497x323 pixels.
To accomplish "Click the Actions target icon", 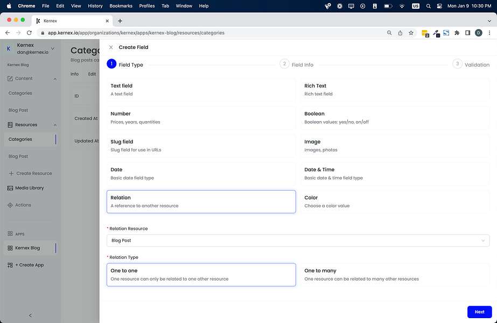I will coord(10,205).
